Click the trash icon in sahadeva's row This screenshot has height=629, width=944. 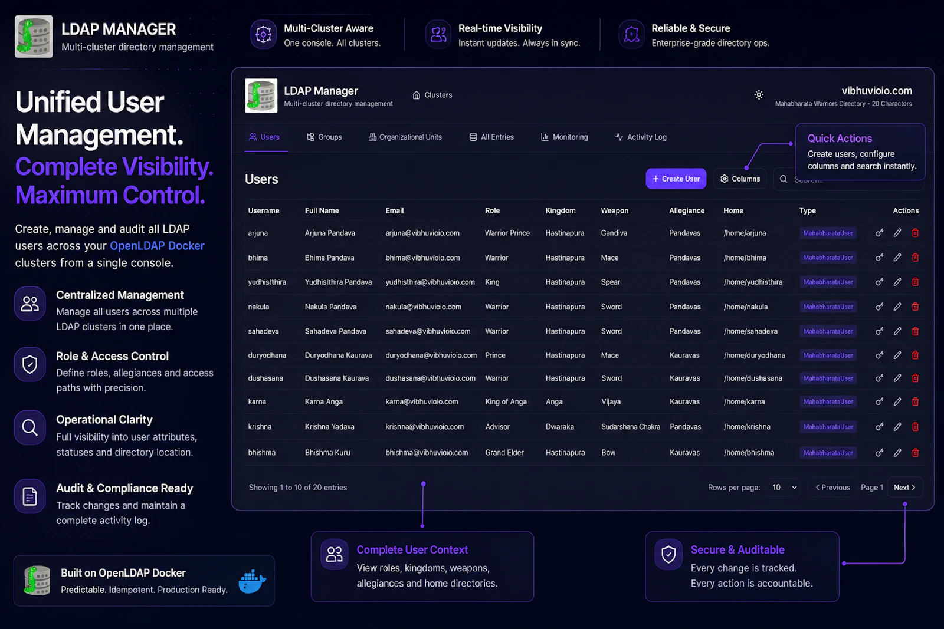coord(915,331)
